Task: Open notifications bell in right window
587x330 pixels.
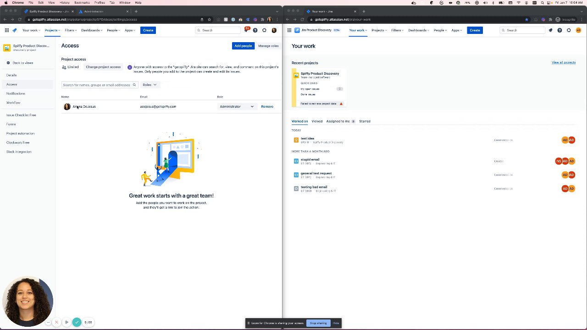Action: (550, 30)
